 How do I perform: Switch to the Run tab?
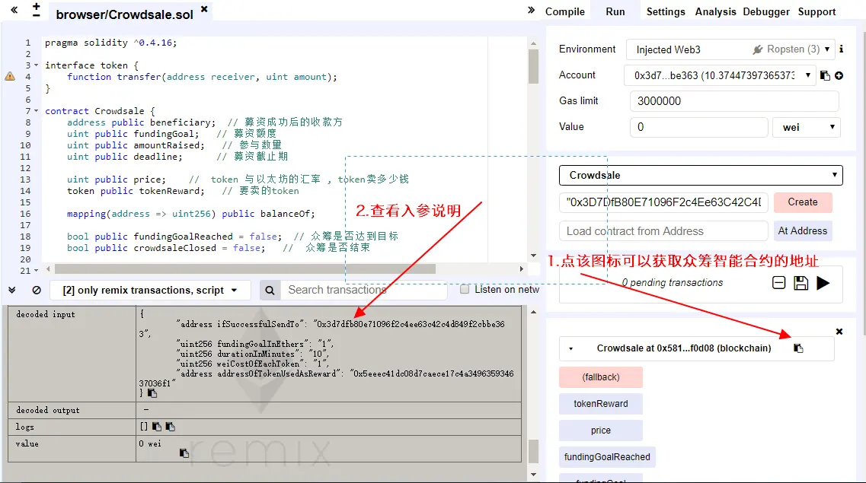(615, 11)
